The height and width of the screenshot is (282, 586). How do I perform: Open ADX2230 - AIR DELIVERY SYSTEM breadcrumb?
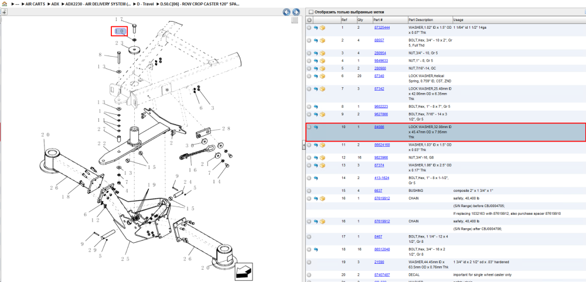(x=98, y=4)
